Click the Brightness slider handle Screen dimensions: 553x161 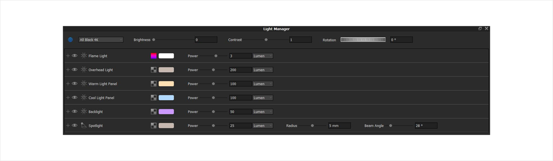[153, 40]
